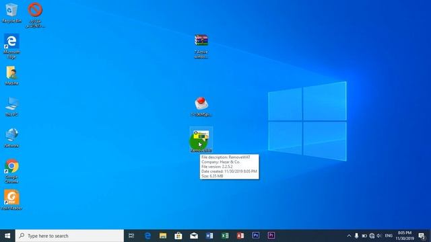
Task: Open the Windows Start menu
Action: (7, 236)
